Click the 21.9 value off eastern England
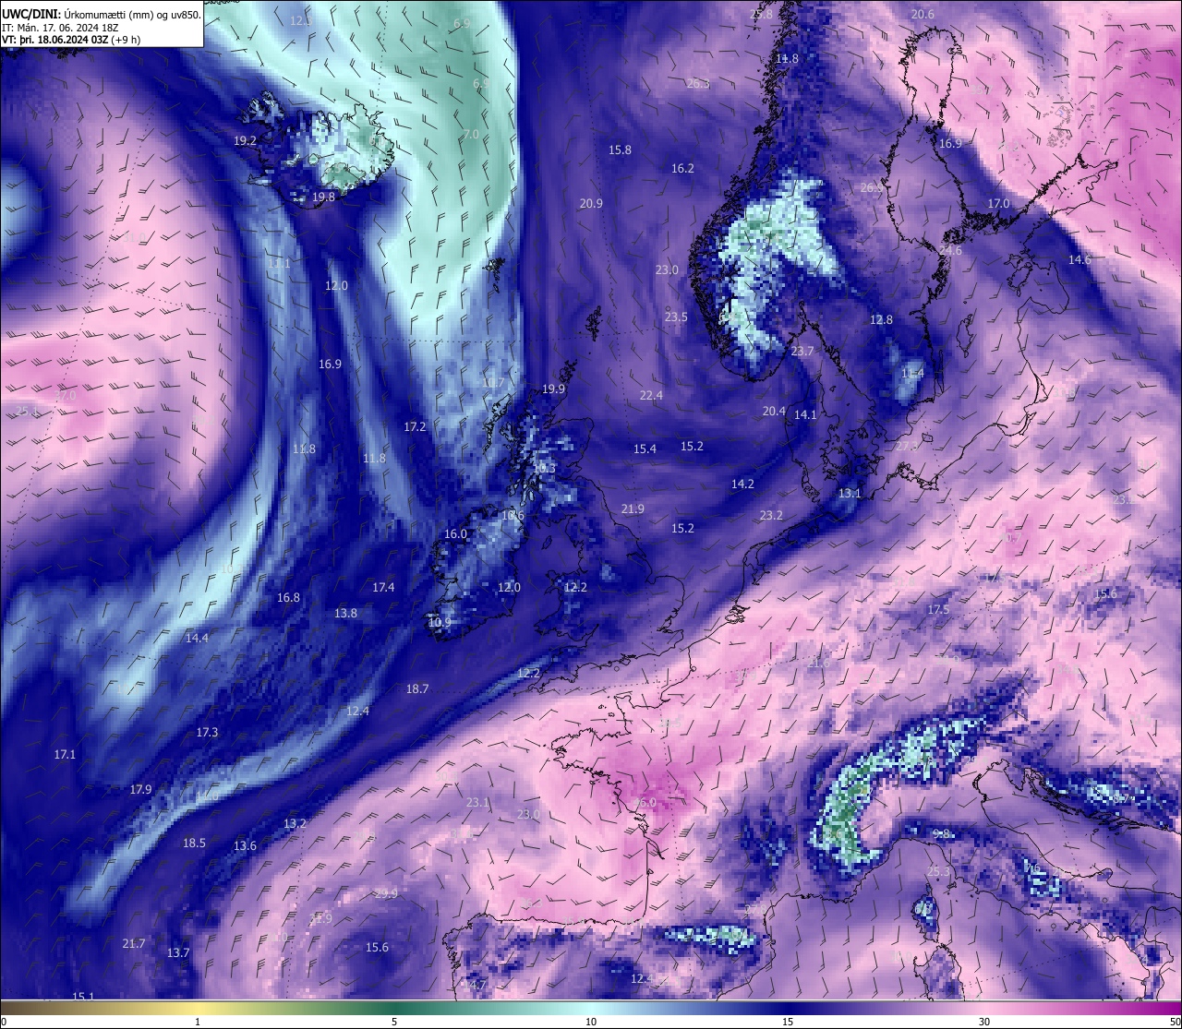The image size is (1182, 1029). pyautogui.click(x=633, y=509)
